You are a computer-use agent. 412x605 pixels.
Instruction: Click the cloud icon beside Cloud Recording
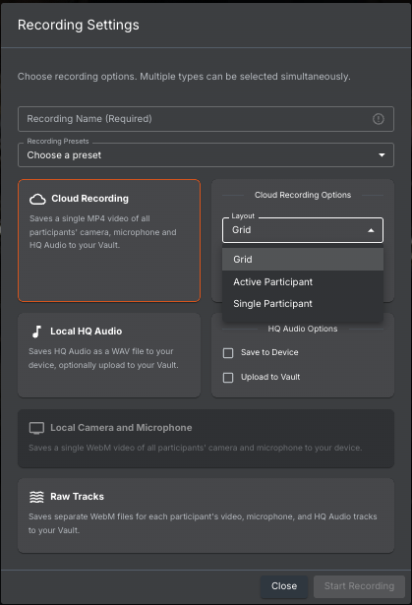click(x=37, y=199)
